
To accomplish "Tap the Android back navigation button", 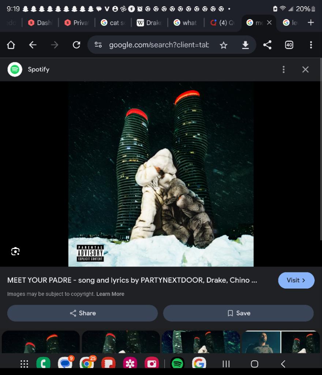I will coord(283,364).
